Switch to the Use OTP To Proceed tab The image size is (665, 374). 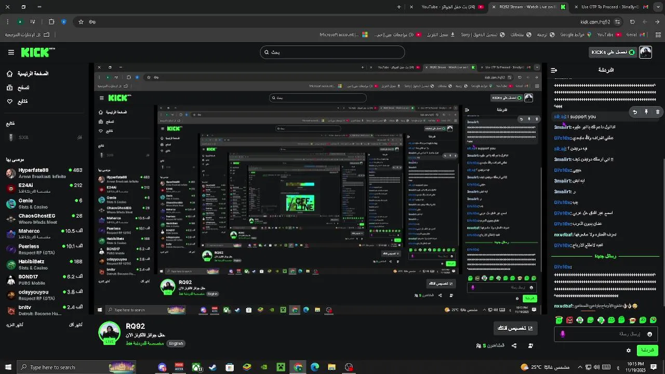613,7
